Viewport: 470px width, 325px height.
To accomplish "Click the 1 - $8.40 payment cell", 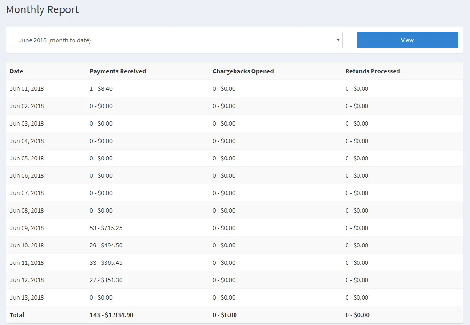I will 101,88.
